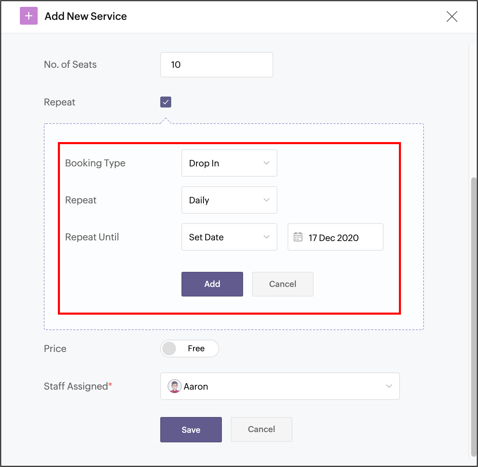Open the Repeat Until Set Date dropdown
Screen dimensions: 478x467
[229, 237]
